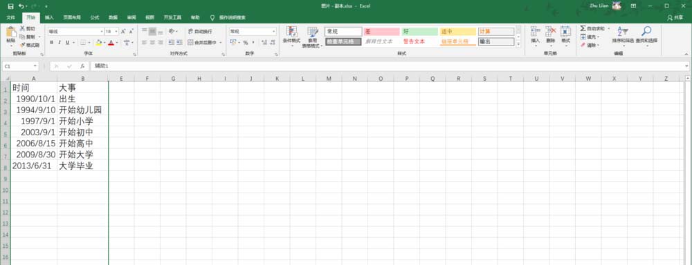692x265 pixels.
Task: Click the percent style icon
Action: click(x=246, y=43)
